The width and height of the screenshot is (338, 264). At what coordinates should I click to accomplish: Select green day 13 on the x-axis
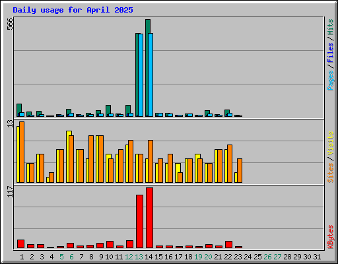139,257
